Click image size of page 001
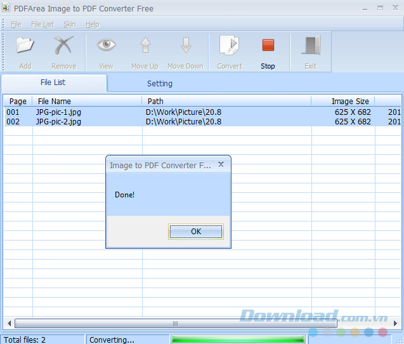This screenshot has height=344, width=404. tap(353, 112)
